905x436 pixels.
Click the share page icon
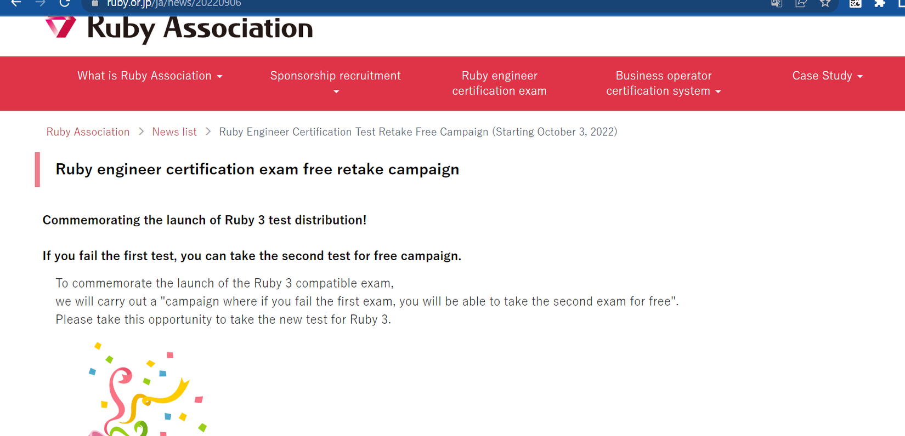pos(801,3)
